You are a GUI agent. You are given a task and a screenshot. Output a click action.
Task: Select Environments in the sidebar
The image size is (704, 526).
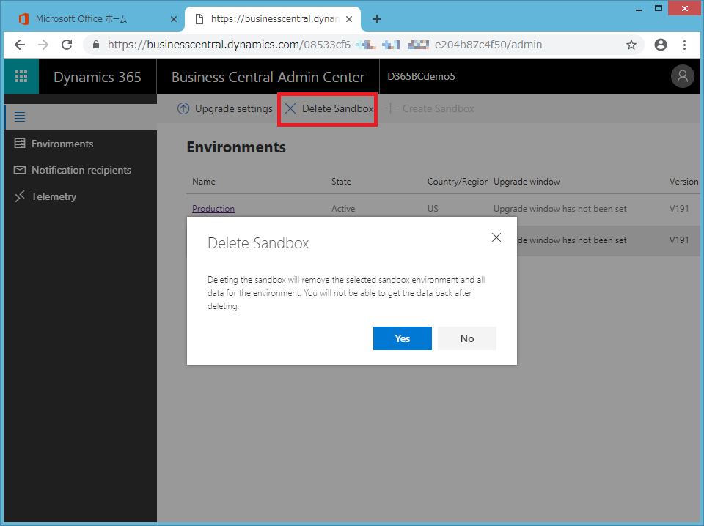click(62, 144)
